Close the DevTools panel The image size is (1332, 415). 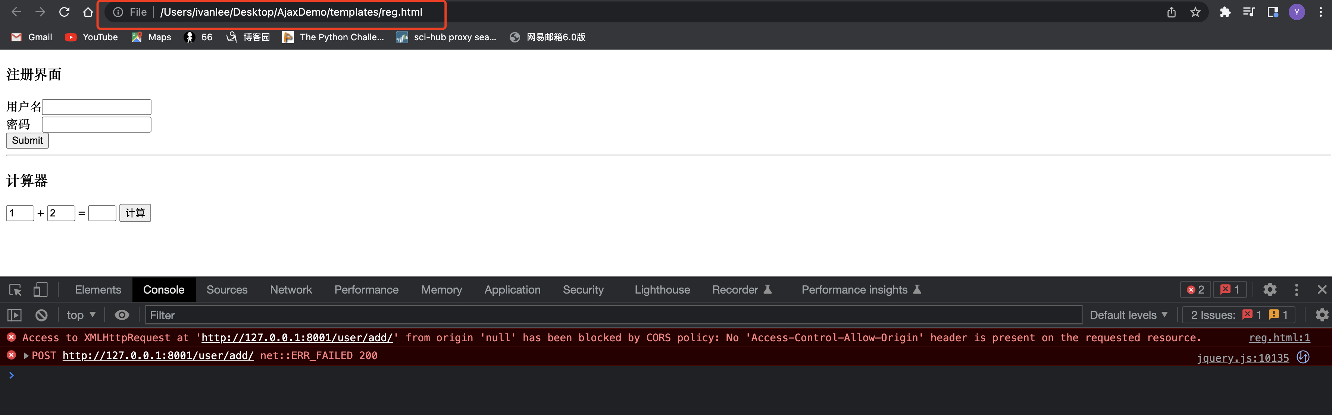coord(1322,289)
